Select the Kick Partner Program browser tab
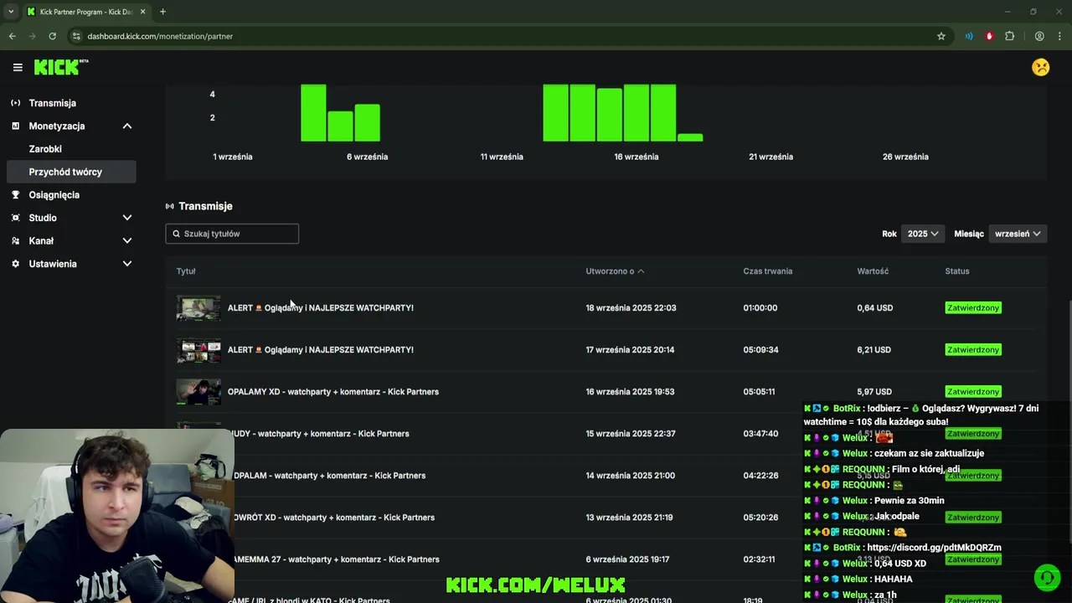The width and height of the screenshot is (1072, 603). point(86,12)
